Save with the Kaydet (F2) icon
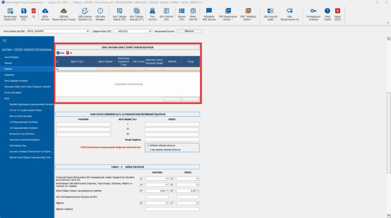The width and height of the screenshot is (391, 218). click(x=24, y=11)
